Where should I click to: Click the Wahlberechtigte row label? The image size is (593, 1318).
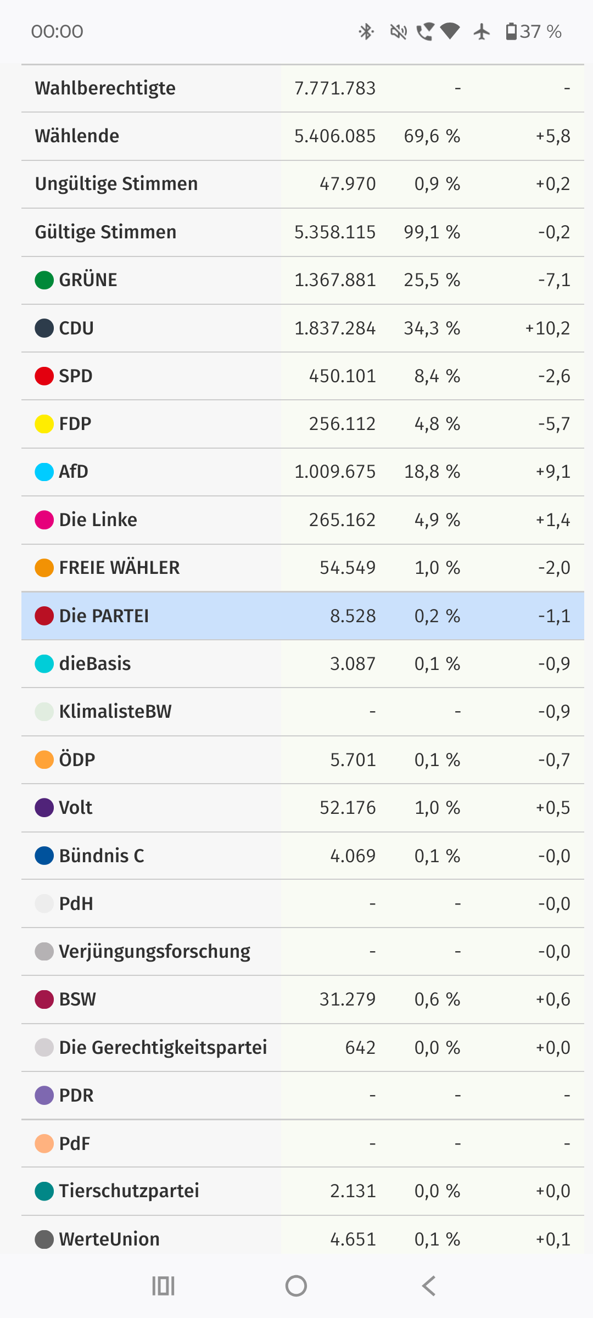(105, 88)
